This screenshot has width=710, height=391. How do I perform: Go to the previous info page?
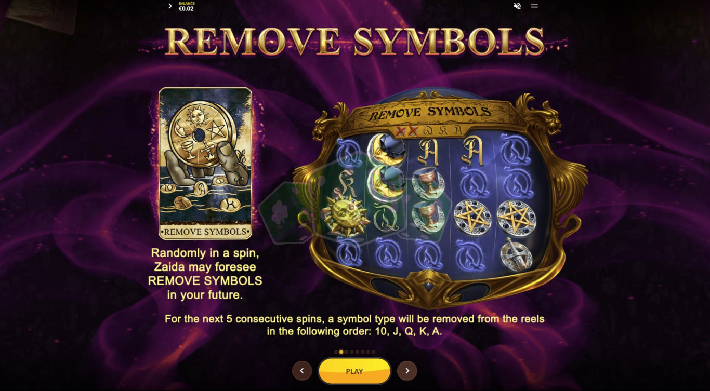[302, 371]
